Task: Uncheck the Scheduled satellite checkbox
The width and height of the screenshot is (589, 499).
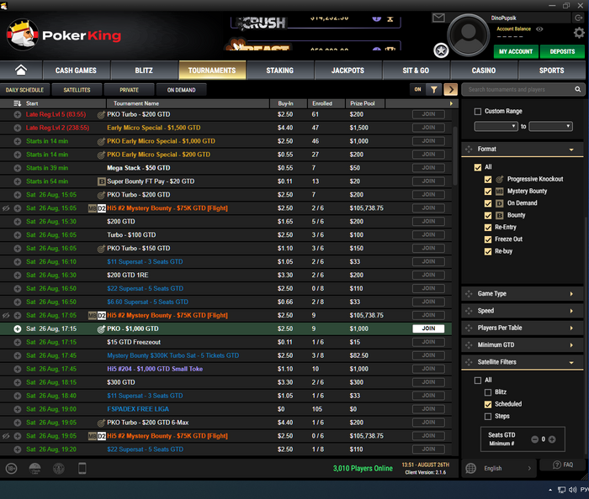Action: tap(488, 404)
